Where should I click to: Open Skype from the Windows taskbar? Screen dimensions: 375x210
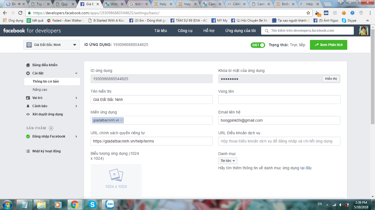(93, 204)
